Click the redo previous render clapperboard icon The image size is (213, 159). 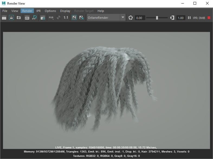tap(4, 18)
